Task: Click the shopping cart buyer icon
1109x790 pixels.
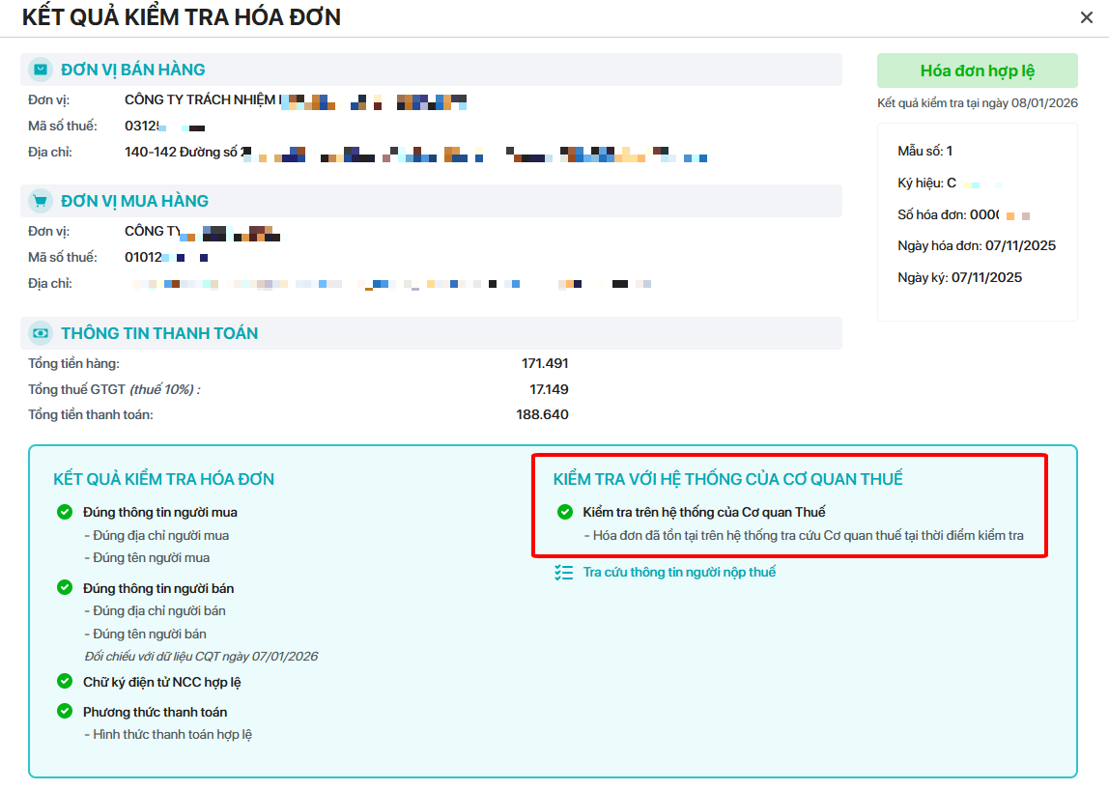Action: pos(41,201)
